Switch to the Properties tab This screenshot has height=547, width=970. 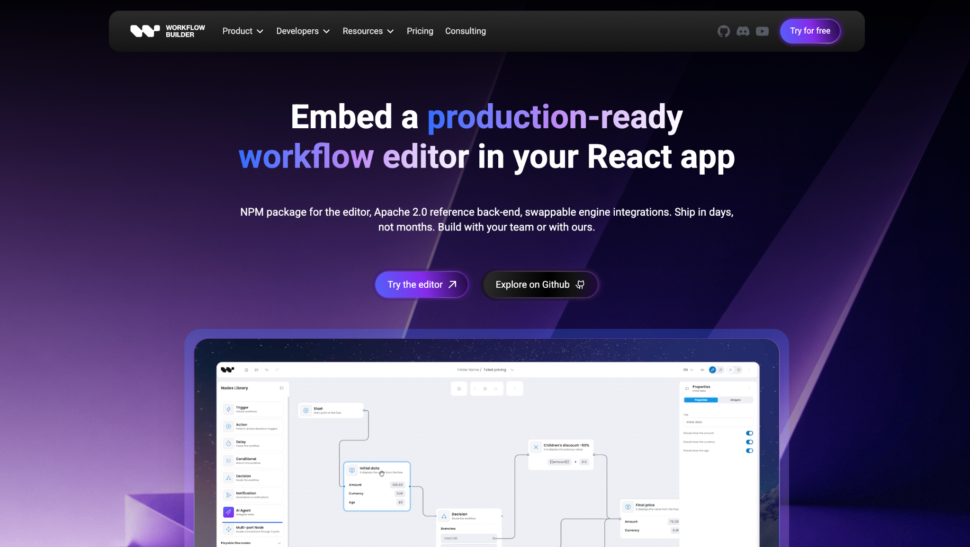coord(701,400)
